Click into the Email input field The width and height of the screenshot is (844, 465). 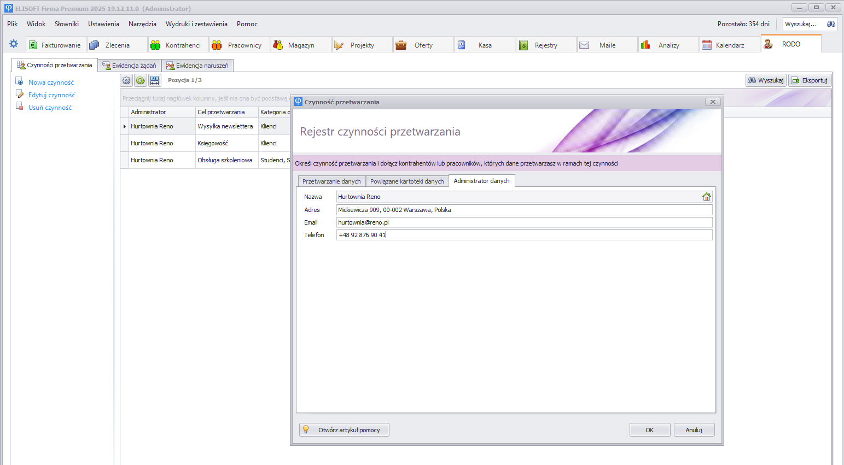tap(523, 222)
